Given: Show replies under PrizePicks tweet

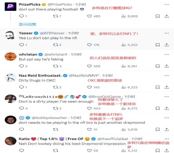Looking at the screenshot, I should (27, 24).
